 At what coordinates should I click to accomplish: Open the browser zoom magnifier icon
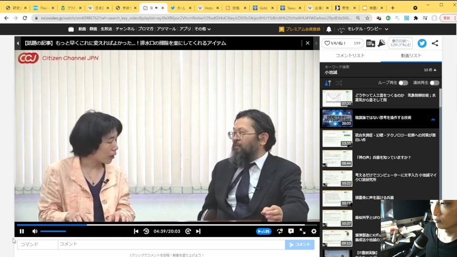point(358,18)
